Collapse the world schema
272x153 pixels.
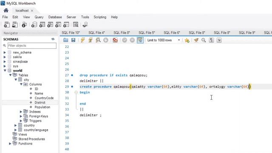[x=5, y=71]
